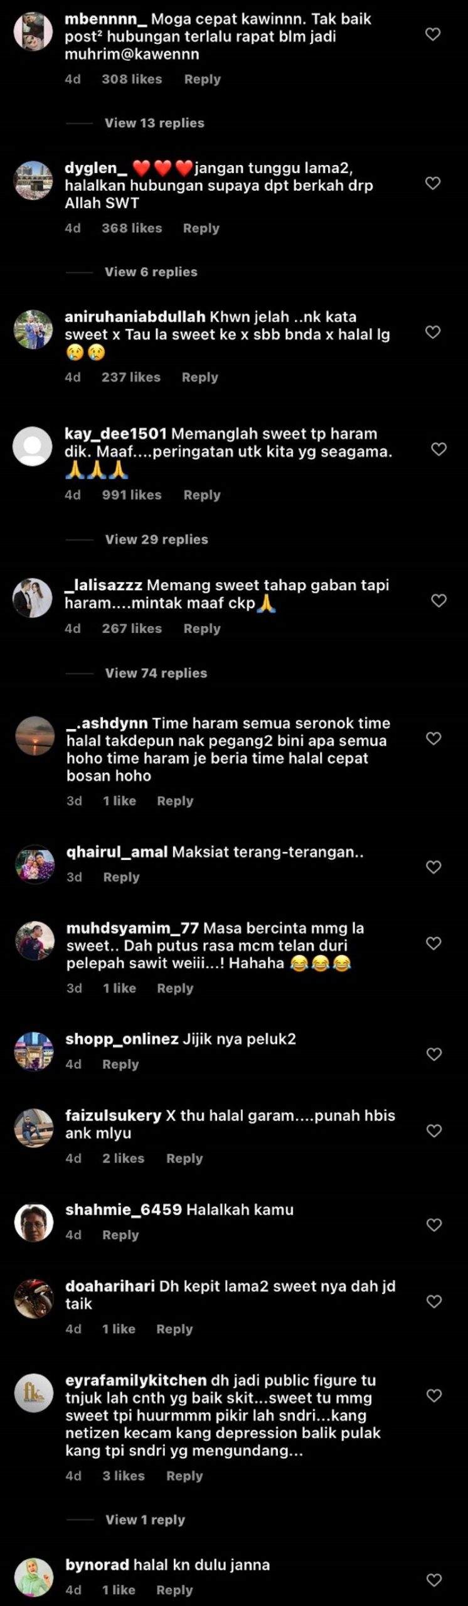Image resolution: width=468 pixels, height=1606 pixels.
Task: Like qhairul_amal's Maksiat comment
Action: pyautogui.click(x=433, y=867)
